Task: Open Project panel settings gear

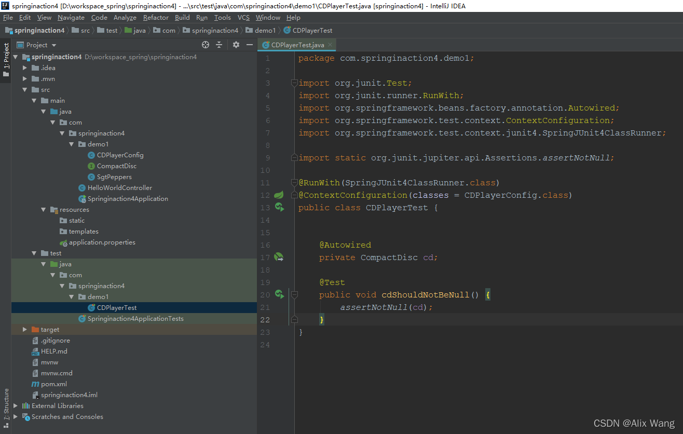Action: click(236, 45)
